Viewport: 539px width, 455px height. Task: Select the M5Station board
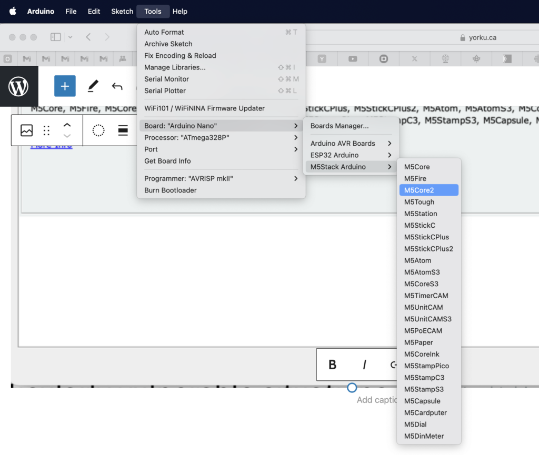(x=428, y=214)
